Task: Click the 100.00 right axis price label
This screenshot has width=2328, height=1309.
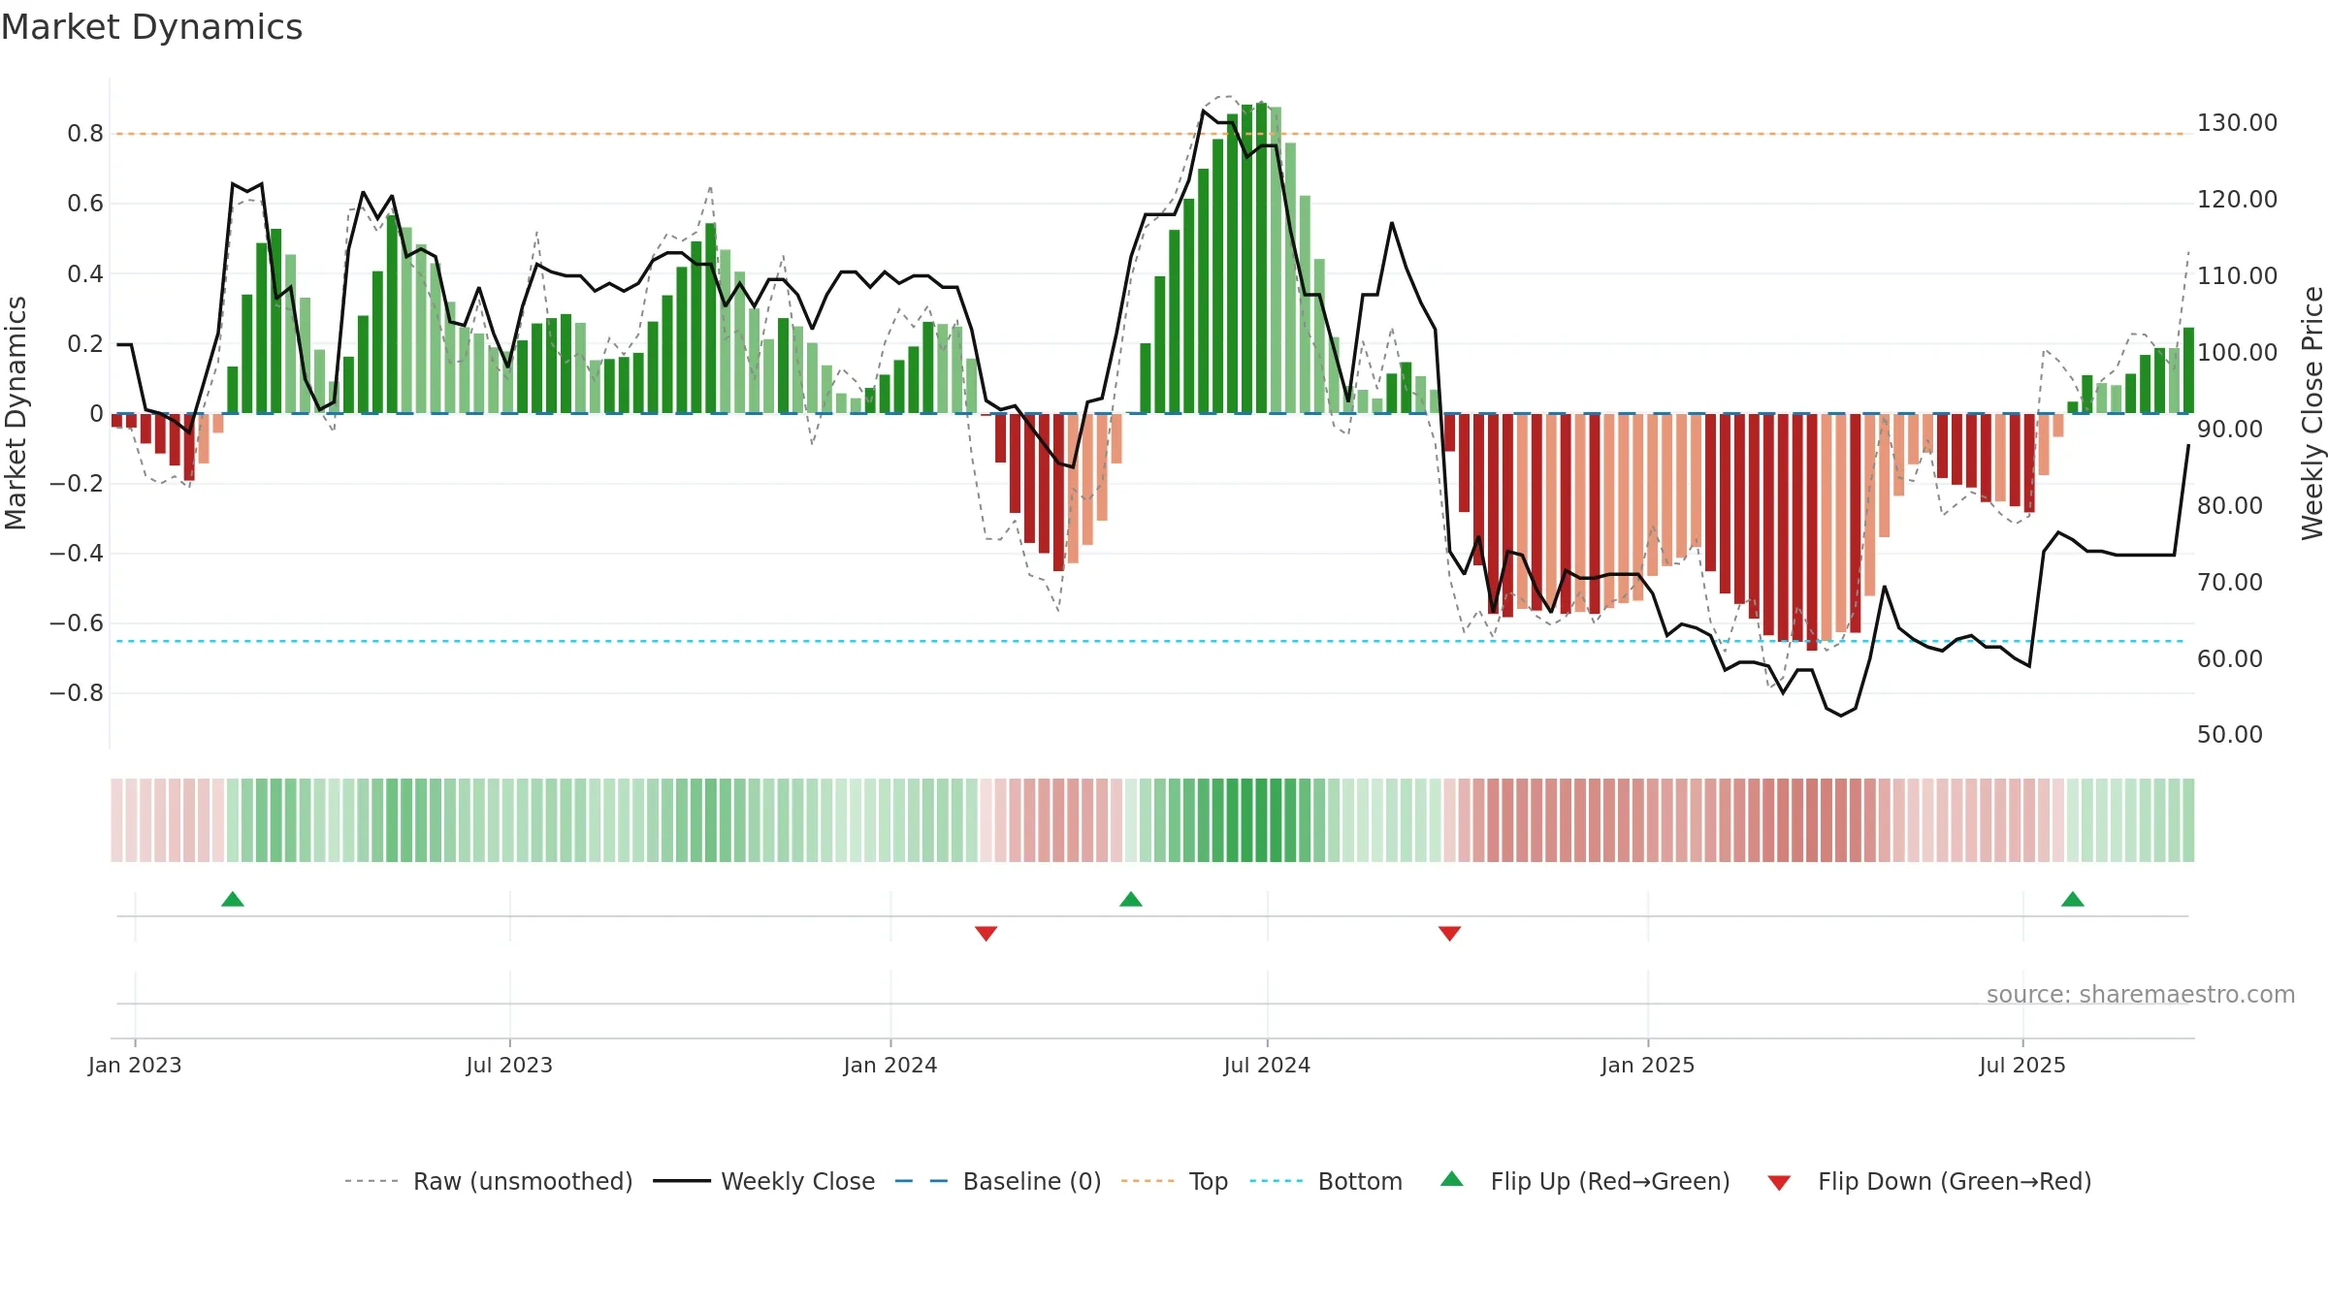Action: tap(2238, 352)
